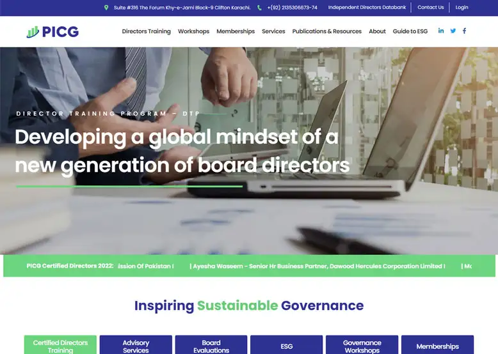Viewport: 498px width, 354px height.
Task: Select the Board Evaluations tab
Action: 211,345
